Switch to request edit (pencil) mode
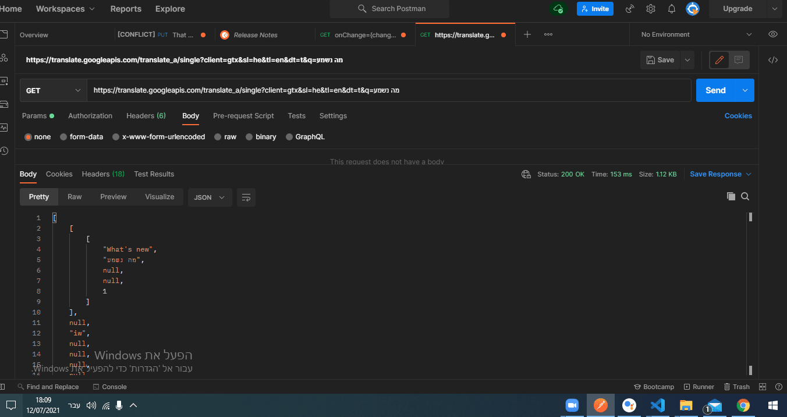The width and height of the screenshot is (787, 417). click(x=719, y=60)
